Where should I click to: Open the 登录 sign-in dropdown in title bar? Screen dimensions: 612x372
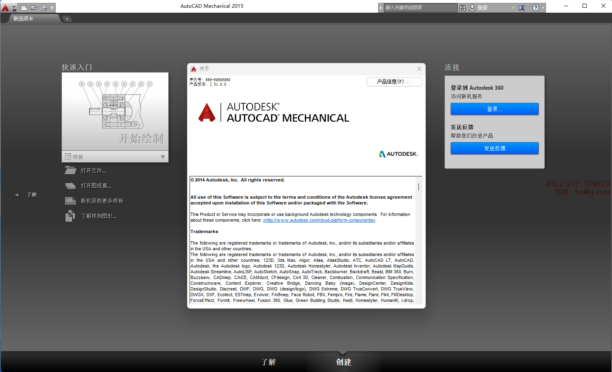(513, 8)
